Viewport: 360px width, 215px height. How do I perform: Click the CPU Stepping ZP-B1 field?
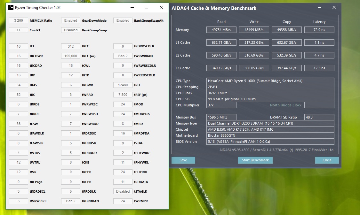click(x=270, y=87)
